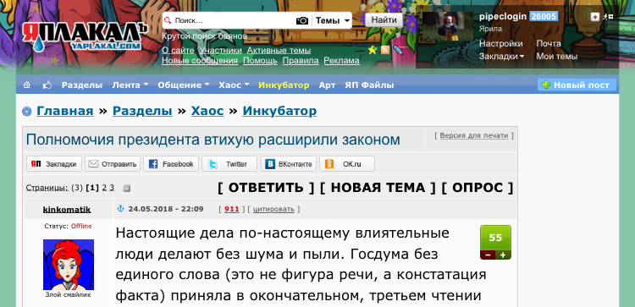The width and height of the screenshot is (635, 307).
Task: Open the Инкубатор navbar tab
Action: (284, 85)
